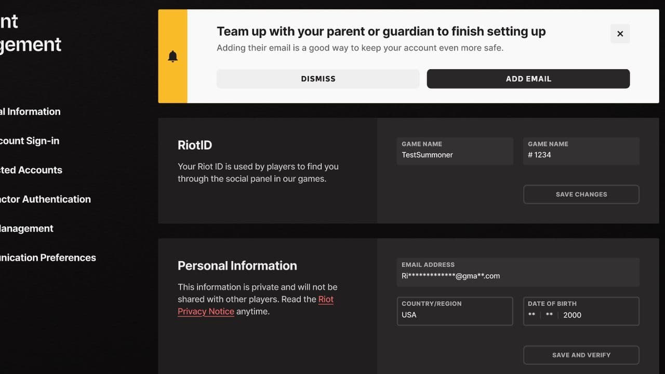Edit the #1234 tagline field
This screenshot has width=665, height=374.
point(581,151)
